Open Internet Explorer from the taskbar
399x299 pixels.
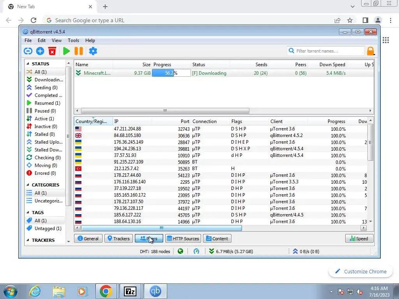tap(35, 291)
